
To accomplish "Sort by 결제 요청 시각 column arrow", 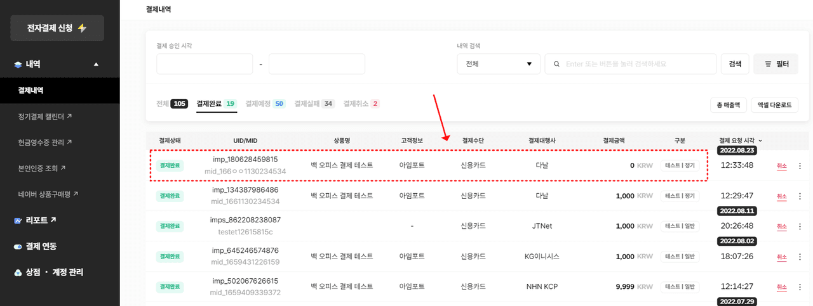I will 761,141.
